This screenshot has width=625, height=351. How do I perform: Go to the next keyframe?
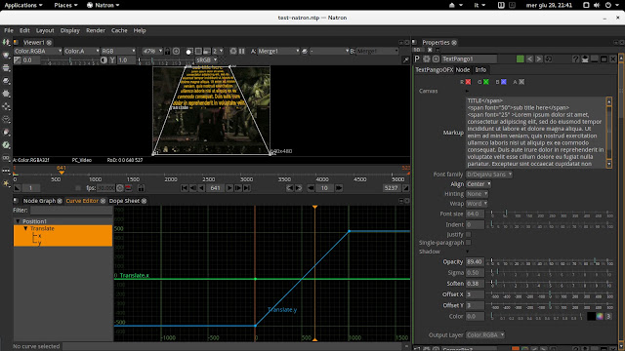(x=299, y=188)
